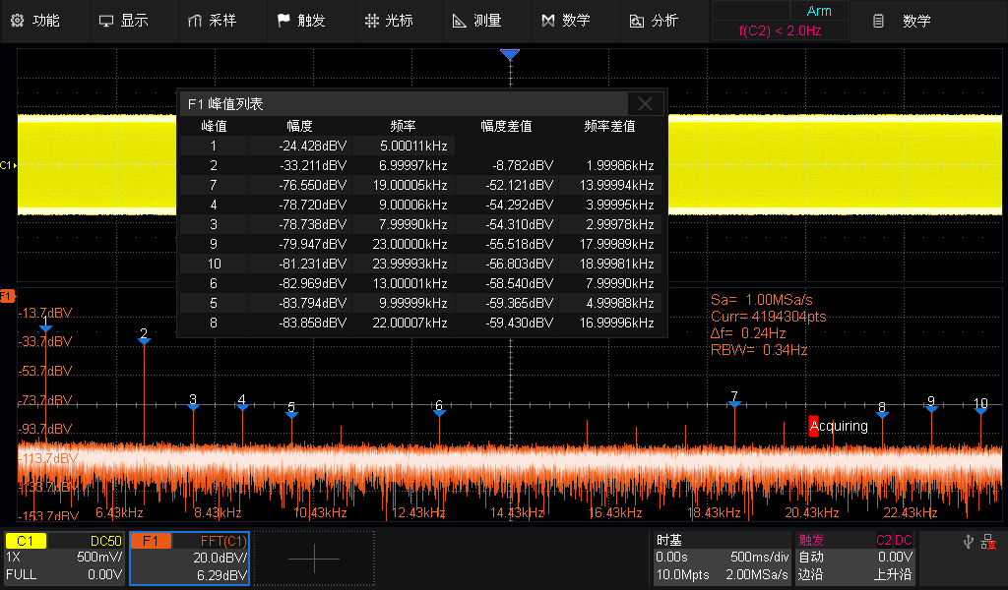This screenshot has width=1008, height=590.
Task: Select the -83.794dBV amplitude cell
Action: (x=300, y=303)
